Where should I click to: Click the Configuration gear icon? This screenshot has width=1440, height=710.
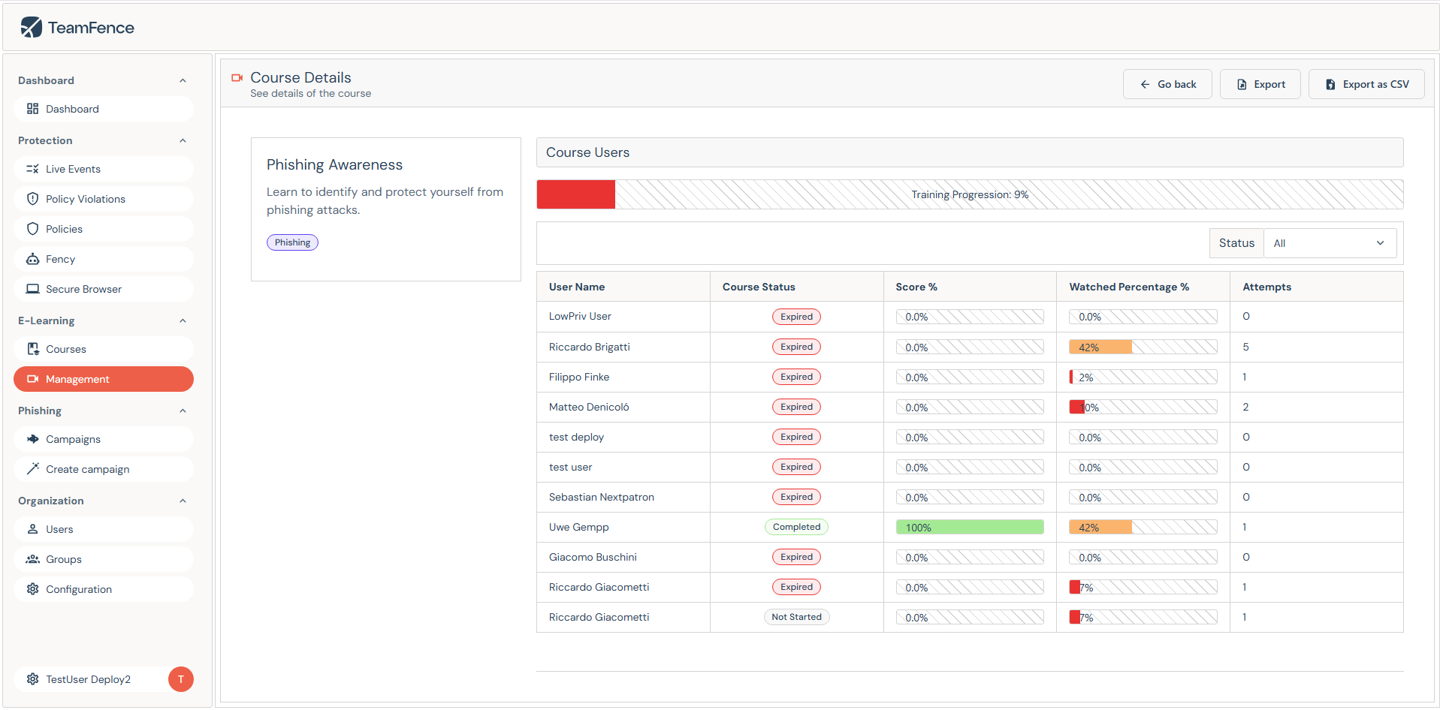[32, 589]
